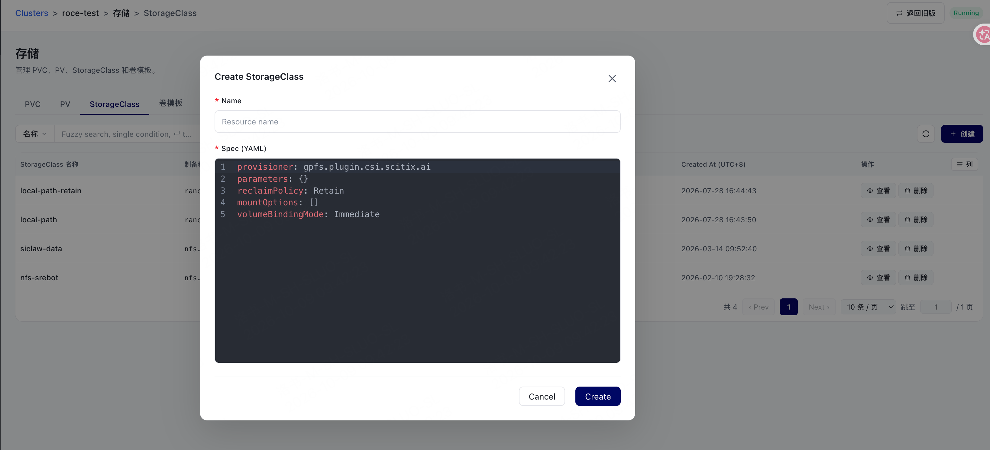This screenshot has height=450, width=990.
Task: View the local-path-retain storage class
Action: [878, 191]
